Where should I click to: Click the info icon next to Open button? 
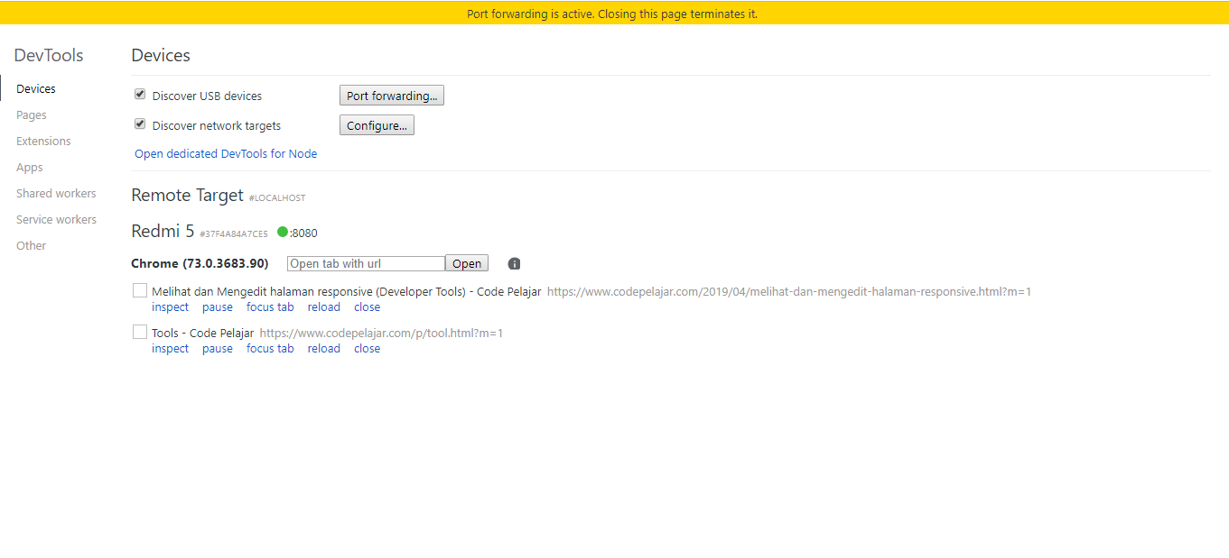pos(514,264)
